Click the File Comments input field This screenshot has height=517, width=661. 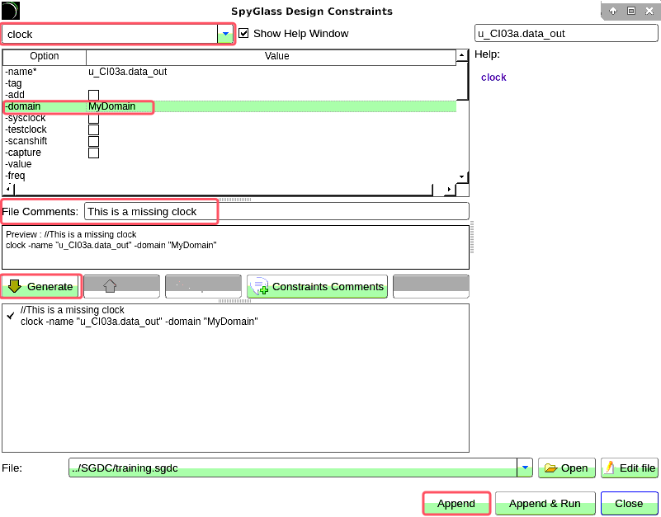(x=276, y=211)
